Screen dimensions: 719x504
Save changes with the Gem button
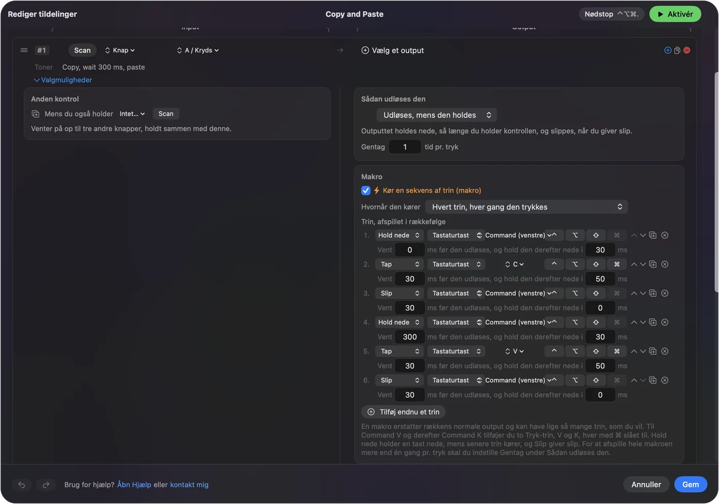690,484
